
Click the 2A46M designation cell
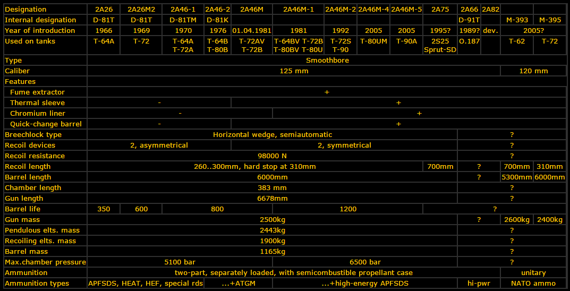pos(252,10)
